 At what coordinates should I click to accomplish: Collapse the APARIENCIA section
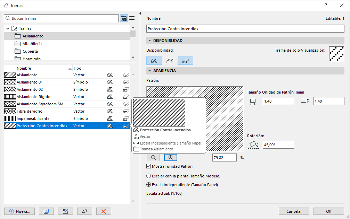point(150,71)
